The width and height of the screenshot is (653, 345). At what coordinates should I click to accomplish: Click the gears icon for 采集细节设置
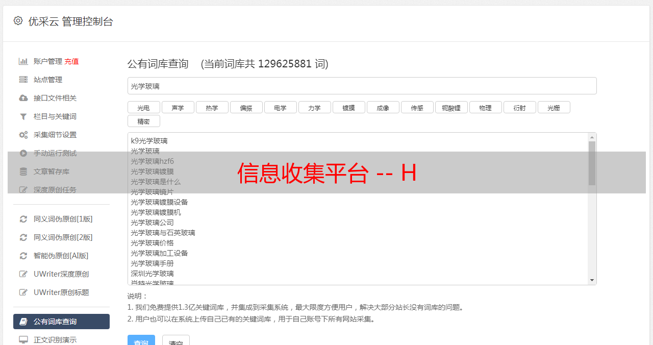pyautogui.click(x=23, y=135)
